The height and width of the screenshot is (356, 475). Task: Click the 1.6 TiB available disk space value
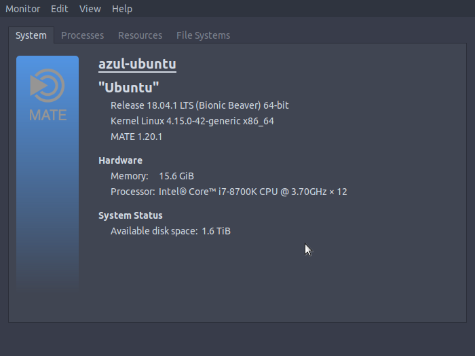216,231
